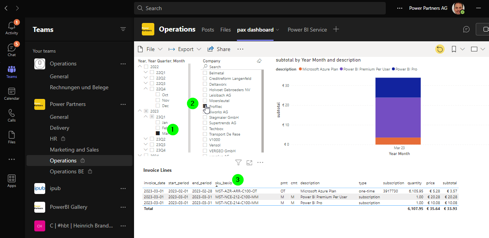Viewport: 489px width, 238px height.
Task: Switch to the Files tab
Action: click(x=226, y=30)
